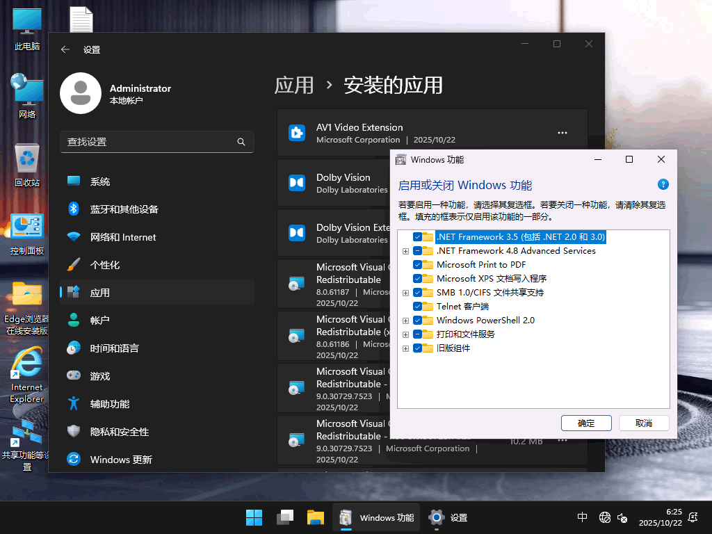Open 时间和语言 settings
The width and height of the screenshot is (712, 534).
coord(156,349)
